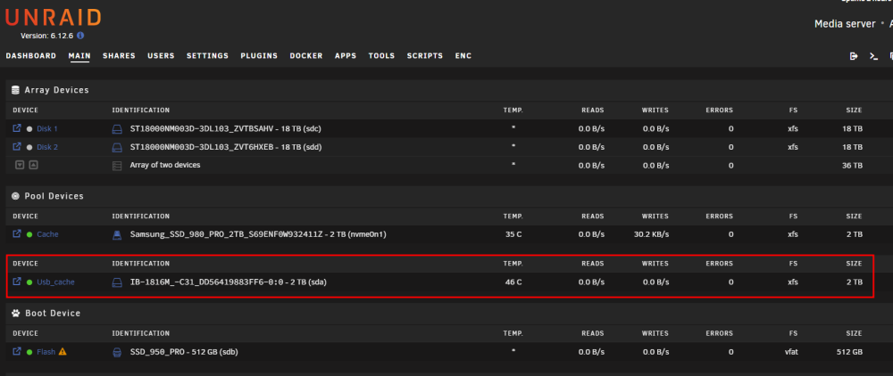Viewport: 893px width, 376px height.
Task: Click the Cache green status indicator
Action: (29, 234)
